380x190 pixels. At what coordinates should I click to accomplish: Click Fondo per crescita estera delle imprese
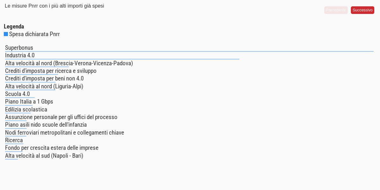(x=52, y=148)
